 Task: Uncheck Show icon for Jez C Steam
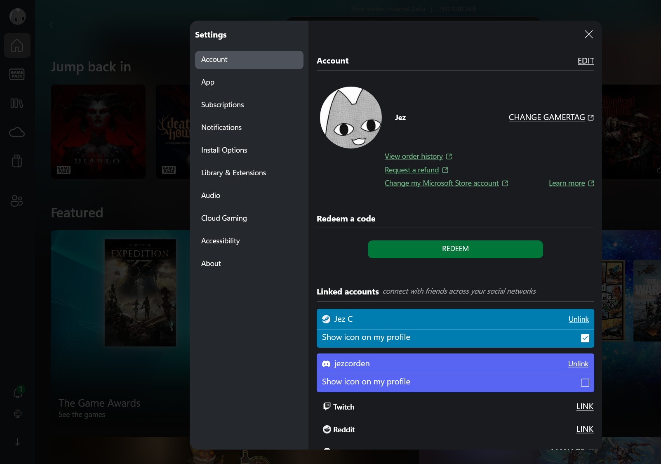[x=585, y=338]
